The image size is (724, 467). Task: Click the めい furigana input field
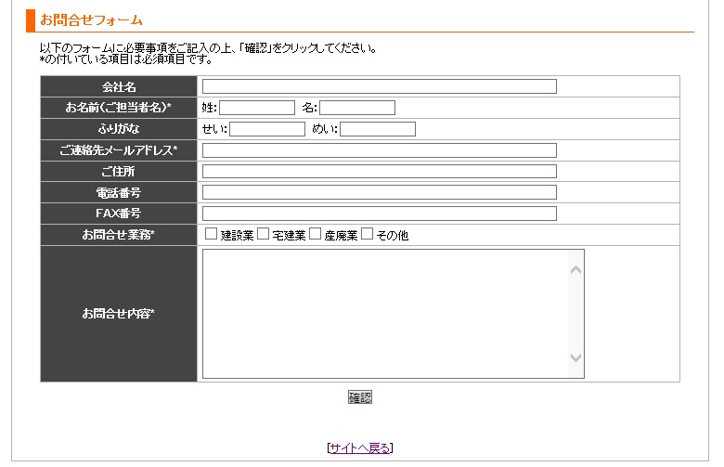tap(377, 129)
